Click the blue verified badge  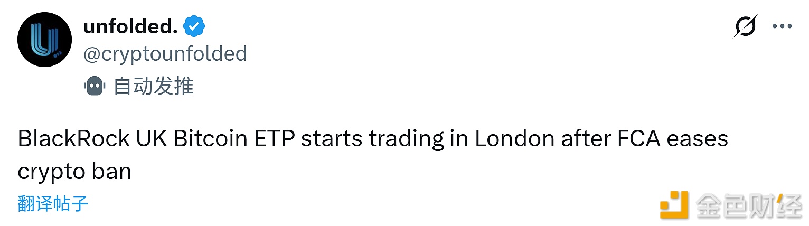pos(194,26)
